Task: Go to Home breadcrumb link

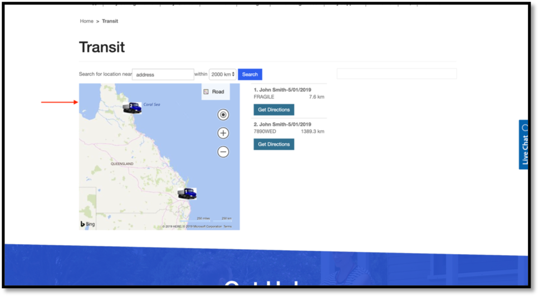Action: click(x=86, y=21)
